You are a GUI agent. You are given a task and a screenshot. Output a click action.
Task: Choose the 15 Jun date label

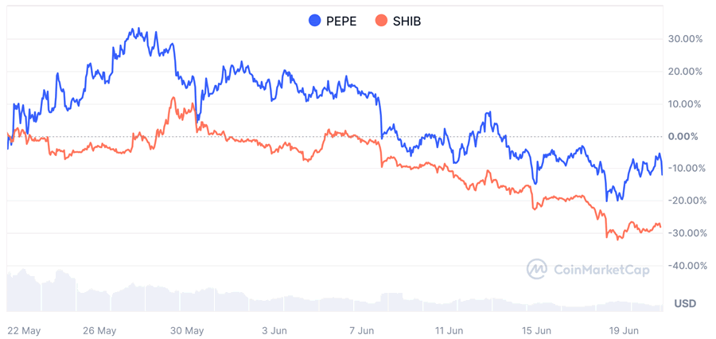[536, 330]
